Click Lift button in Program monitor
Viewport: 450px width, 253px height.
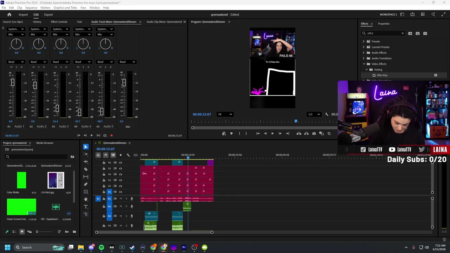tap(299, 134)
